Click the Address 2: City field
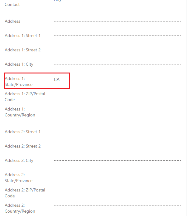The width and height of the screenshot is (187, 217). point(117,160)
